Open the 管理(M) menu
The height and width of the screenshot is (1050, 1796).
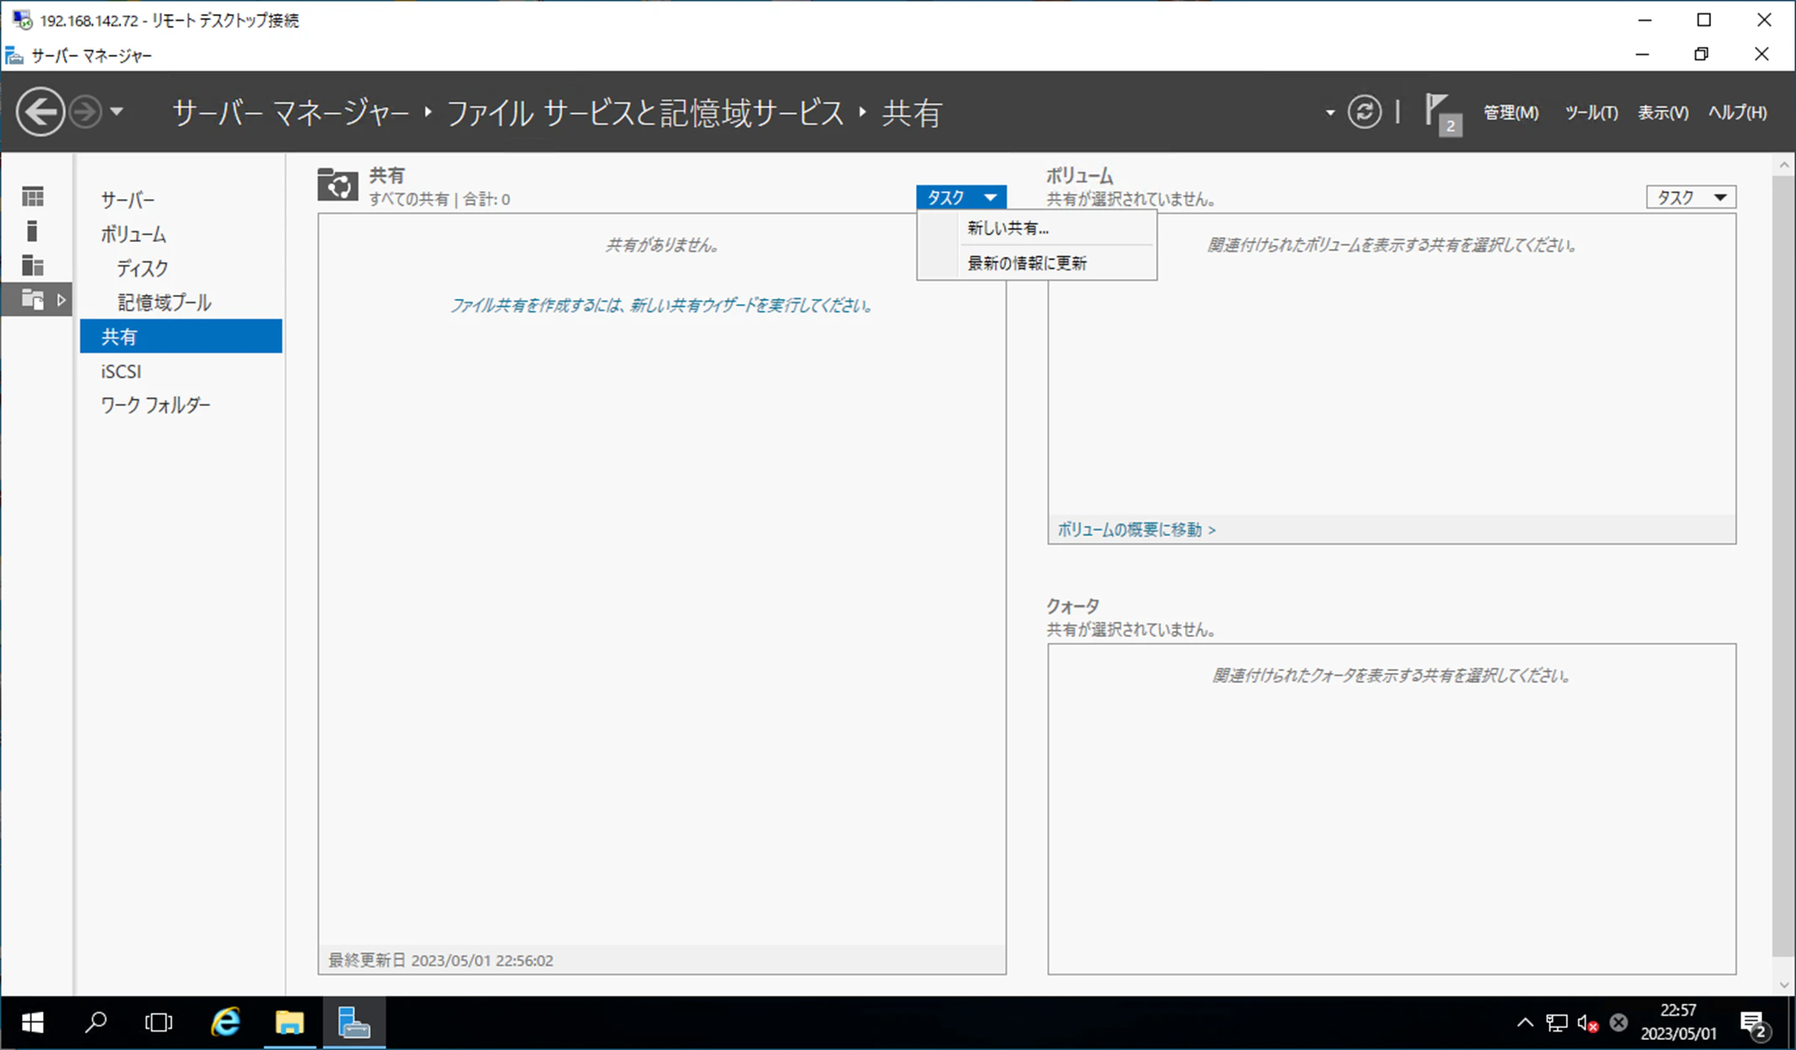(x=1510, y=113)
